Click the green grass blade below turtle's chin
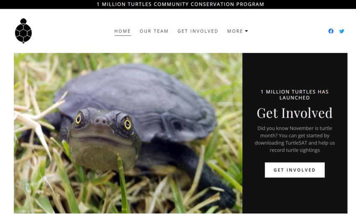 coord(123,184)
